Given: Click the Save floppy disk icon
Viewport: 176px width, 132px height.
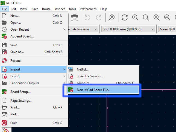Looking at the screenshot, I should tap(4, 45).
